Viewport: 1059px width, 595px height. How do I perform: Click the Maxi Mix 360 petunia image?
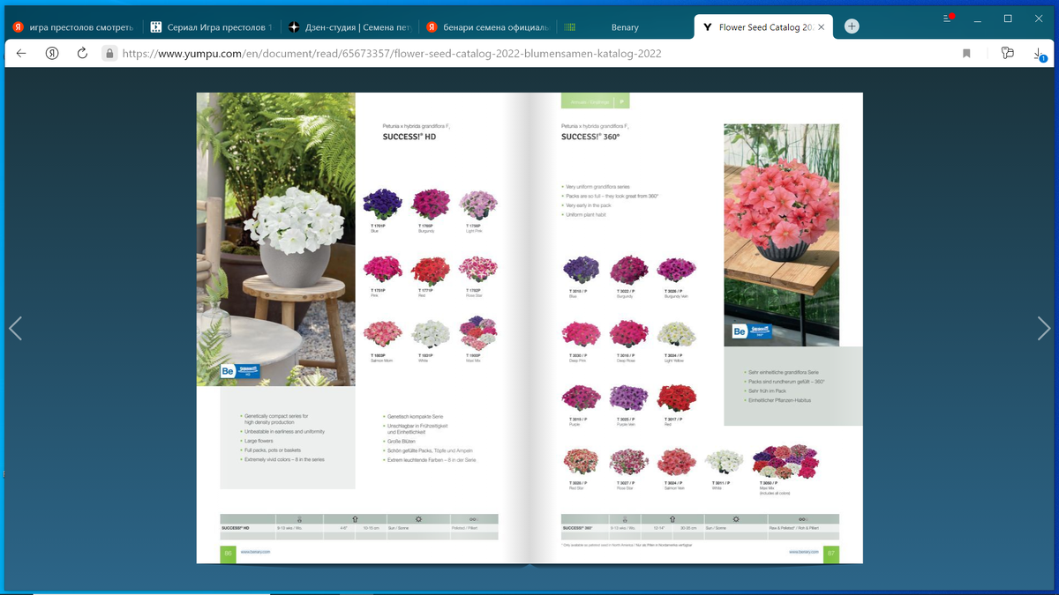[x=785, y=462]
